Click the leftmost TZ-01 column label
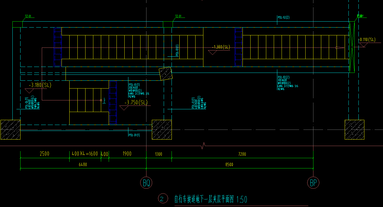Image resolution: width=383 pixels, height=207 pixels. (28, 16)
